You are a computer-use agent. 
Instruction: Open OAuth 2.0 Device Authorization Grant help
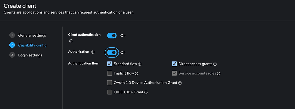click(x=180, y=83)
